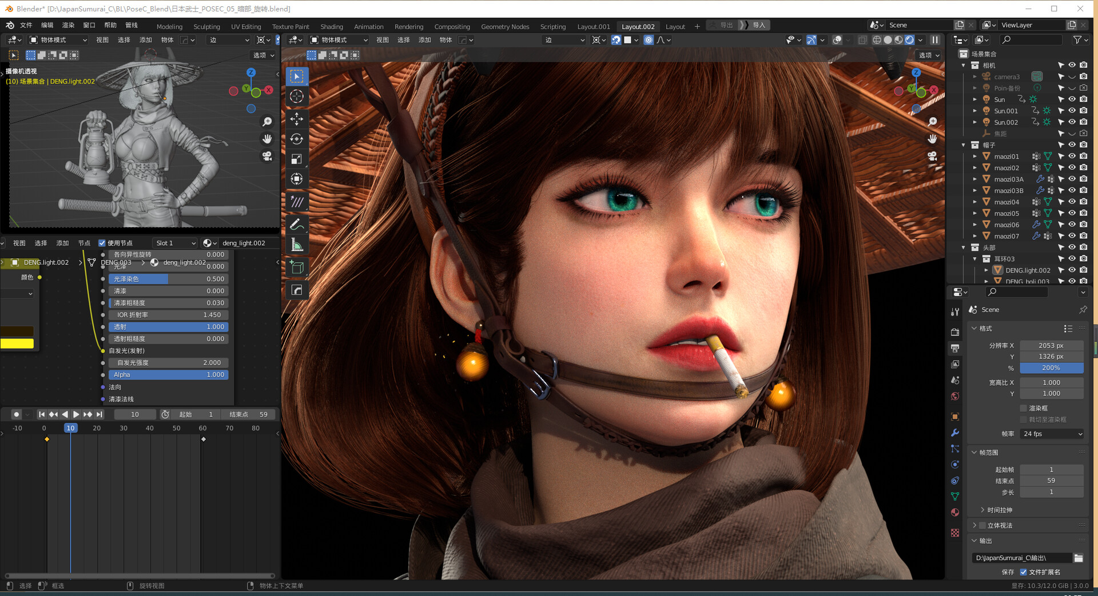Switch to the Layout.001 workspace tab

(594, 26)
